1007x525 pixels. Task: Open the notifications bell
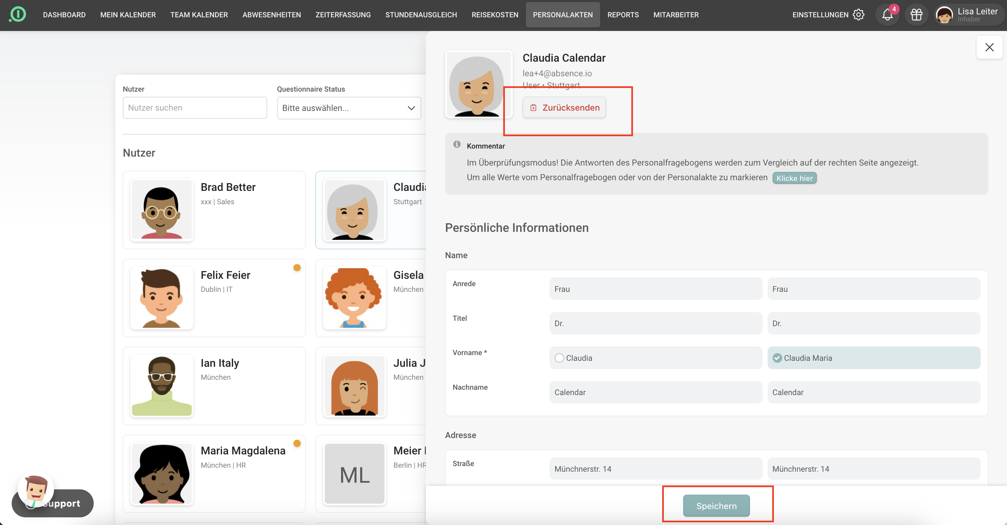[x=887, y=15]
